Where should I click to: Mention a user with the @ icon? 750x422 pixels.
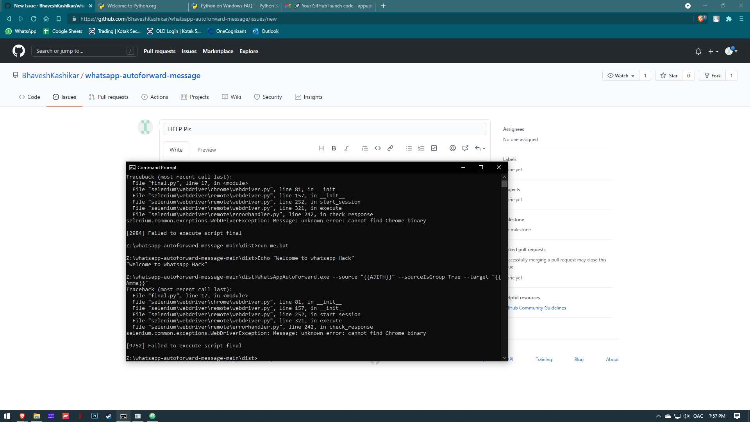[453, 148]
